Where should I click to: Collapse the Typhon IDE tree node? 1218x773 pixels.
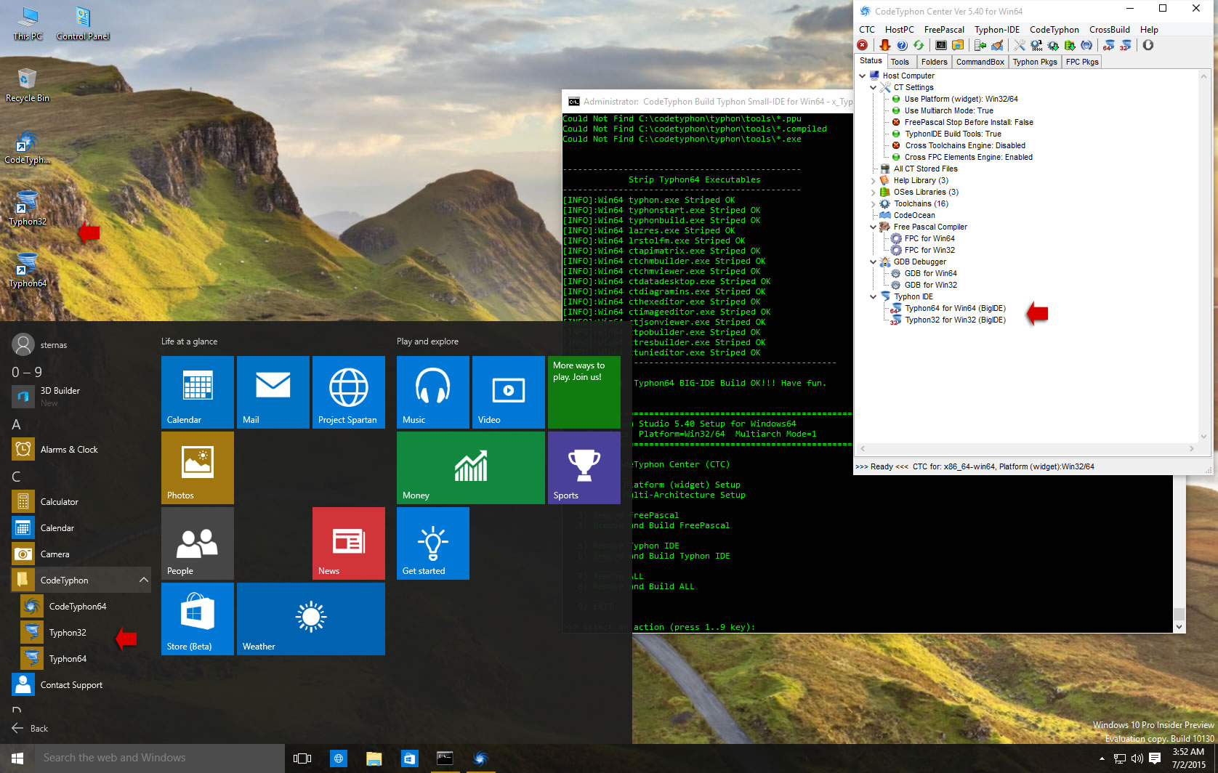(874, 296)
